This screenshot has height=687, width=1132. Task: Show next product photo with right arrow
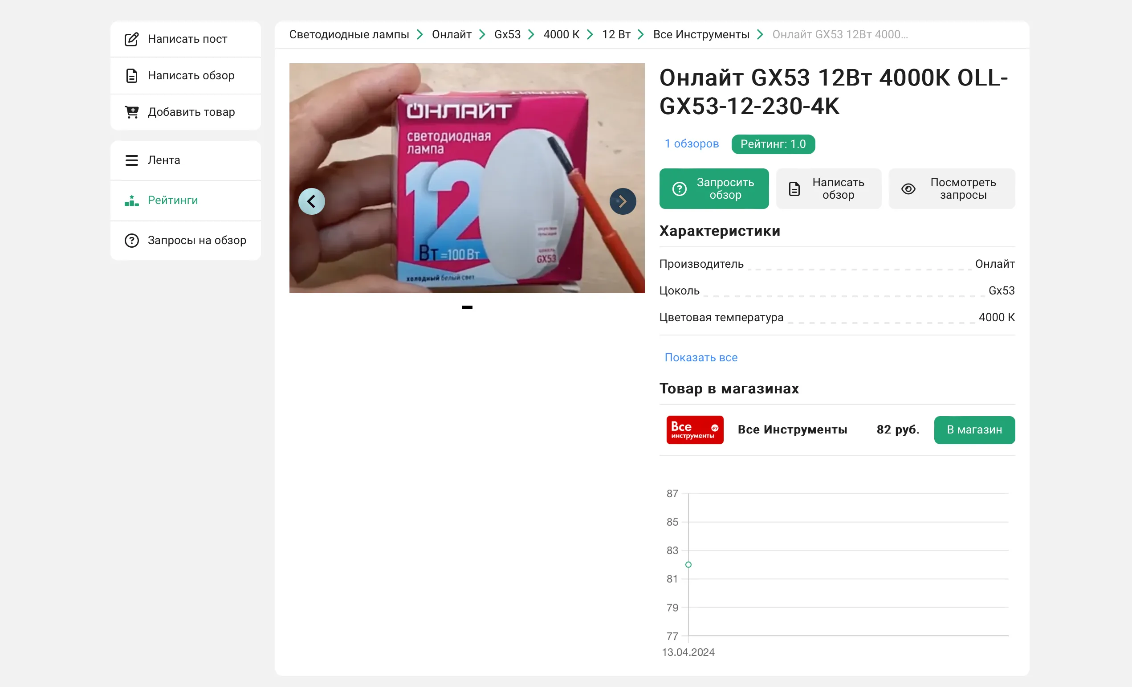click(623, 201)
